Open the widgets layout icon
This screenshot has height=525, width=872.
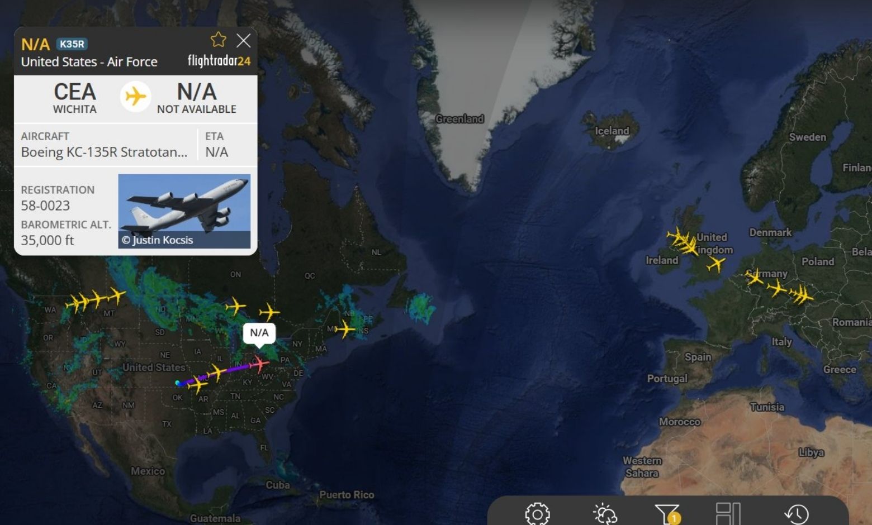728,514
